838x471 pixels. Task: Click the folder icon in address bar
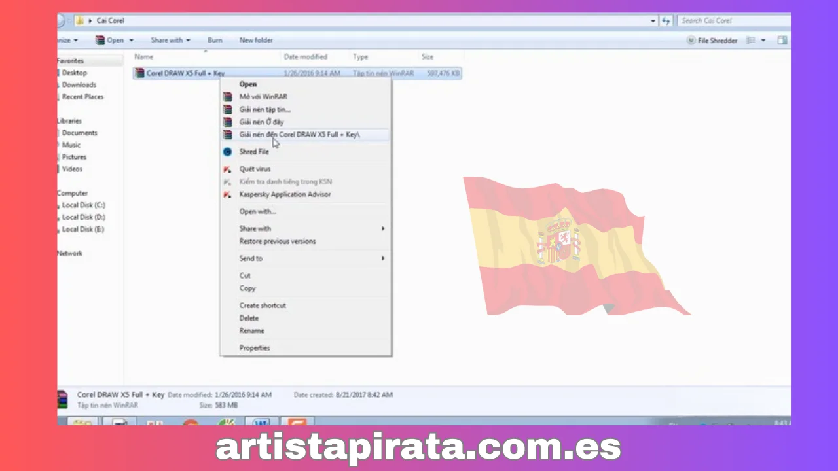tap(80, 20)
